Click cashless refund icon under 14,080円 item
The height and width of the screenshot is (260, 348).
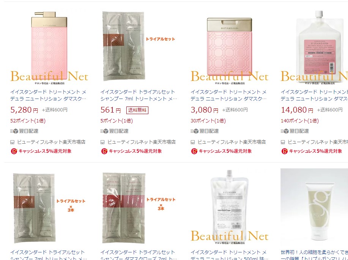(x=285, y=151)
